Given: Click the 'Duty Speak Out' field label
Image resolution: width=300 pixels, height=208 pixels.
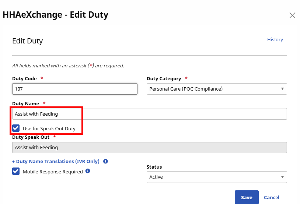Looking at the screenshot, I should [x=31, y=137].
